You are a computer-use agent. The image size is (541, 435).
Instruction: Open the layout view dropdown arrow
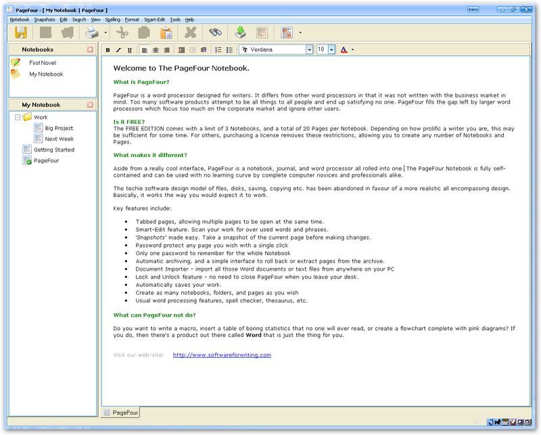tap(300, 32)
